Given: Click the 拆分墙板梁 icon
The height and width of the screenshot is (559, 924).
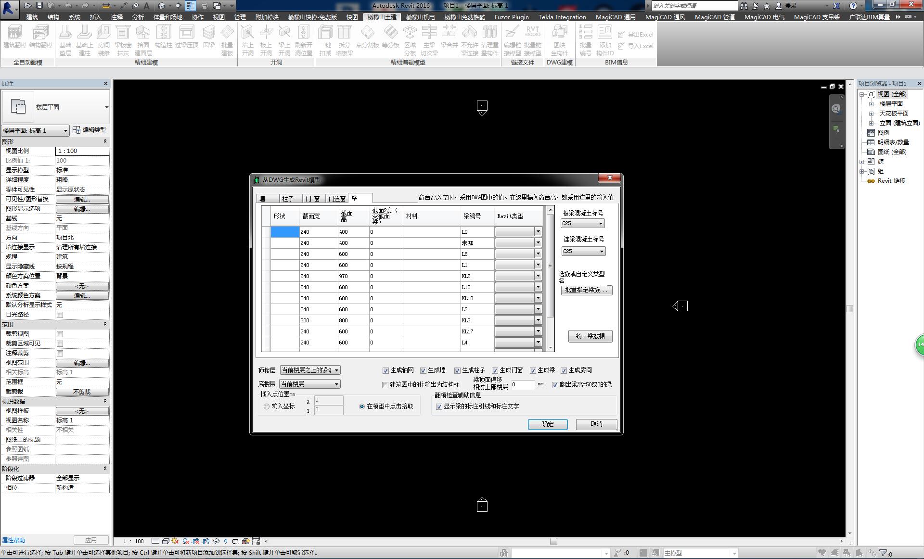Looking at the screenshot, I should point(345,40).
